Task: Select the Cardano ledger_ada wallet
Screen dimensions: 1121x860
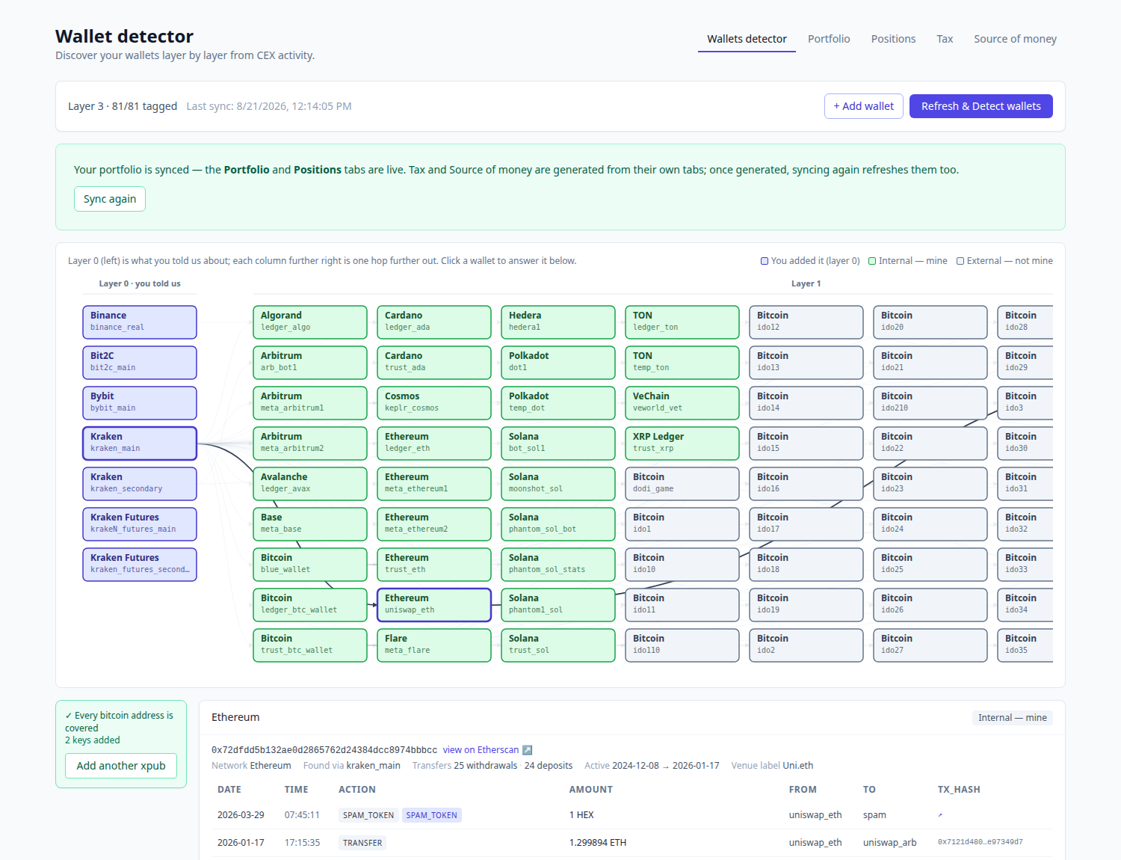Action: 434,322
